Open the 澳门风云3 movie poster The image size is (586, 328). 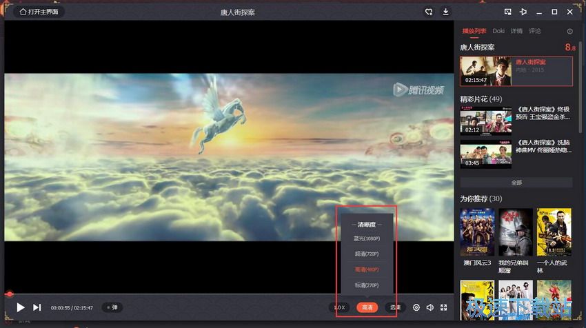[477, 232]
